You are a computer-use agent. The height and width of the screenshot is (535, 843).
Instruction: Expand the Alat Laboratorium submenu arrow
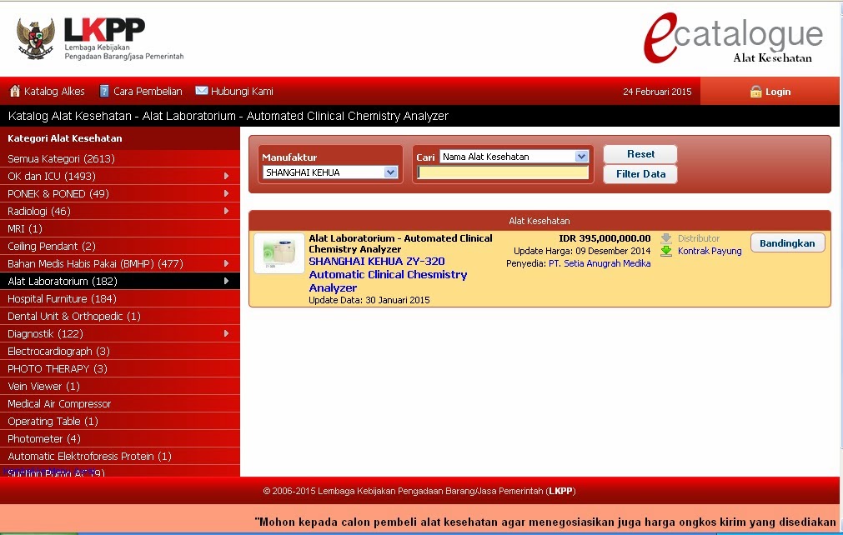click(226, 281)
